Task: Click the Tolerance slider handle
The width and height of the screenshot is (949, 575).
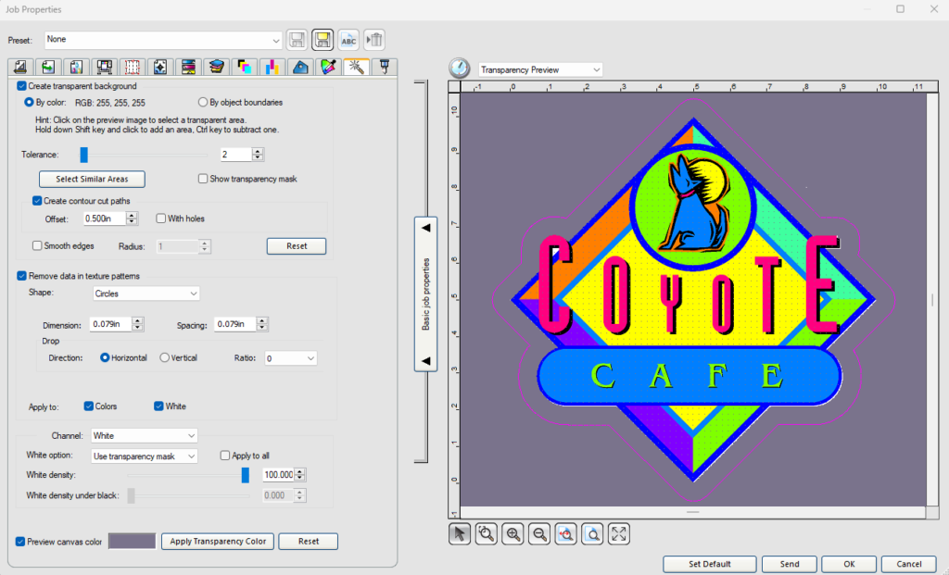Action: 84,155
